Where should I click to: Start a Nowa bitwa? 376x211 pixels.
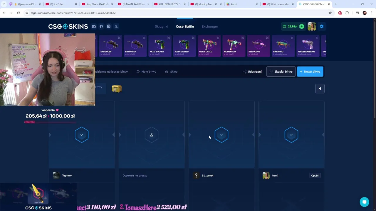[310, 72]
